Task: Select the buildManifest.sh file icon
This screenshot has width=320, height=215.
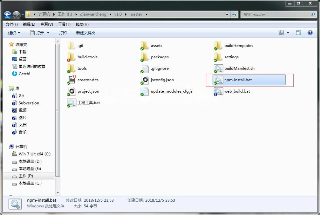Action: (x=218, y=68)
